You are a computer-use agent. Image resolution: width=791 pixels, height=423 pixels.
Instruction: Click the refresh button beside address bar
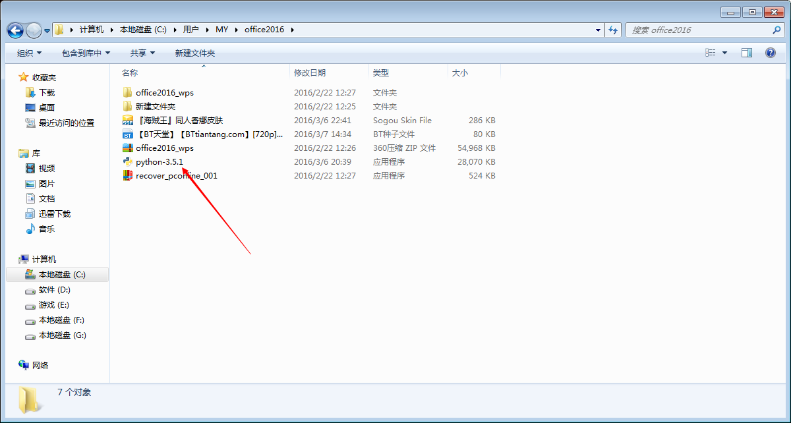[x=614, y=30]
